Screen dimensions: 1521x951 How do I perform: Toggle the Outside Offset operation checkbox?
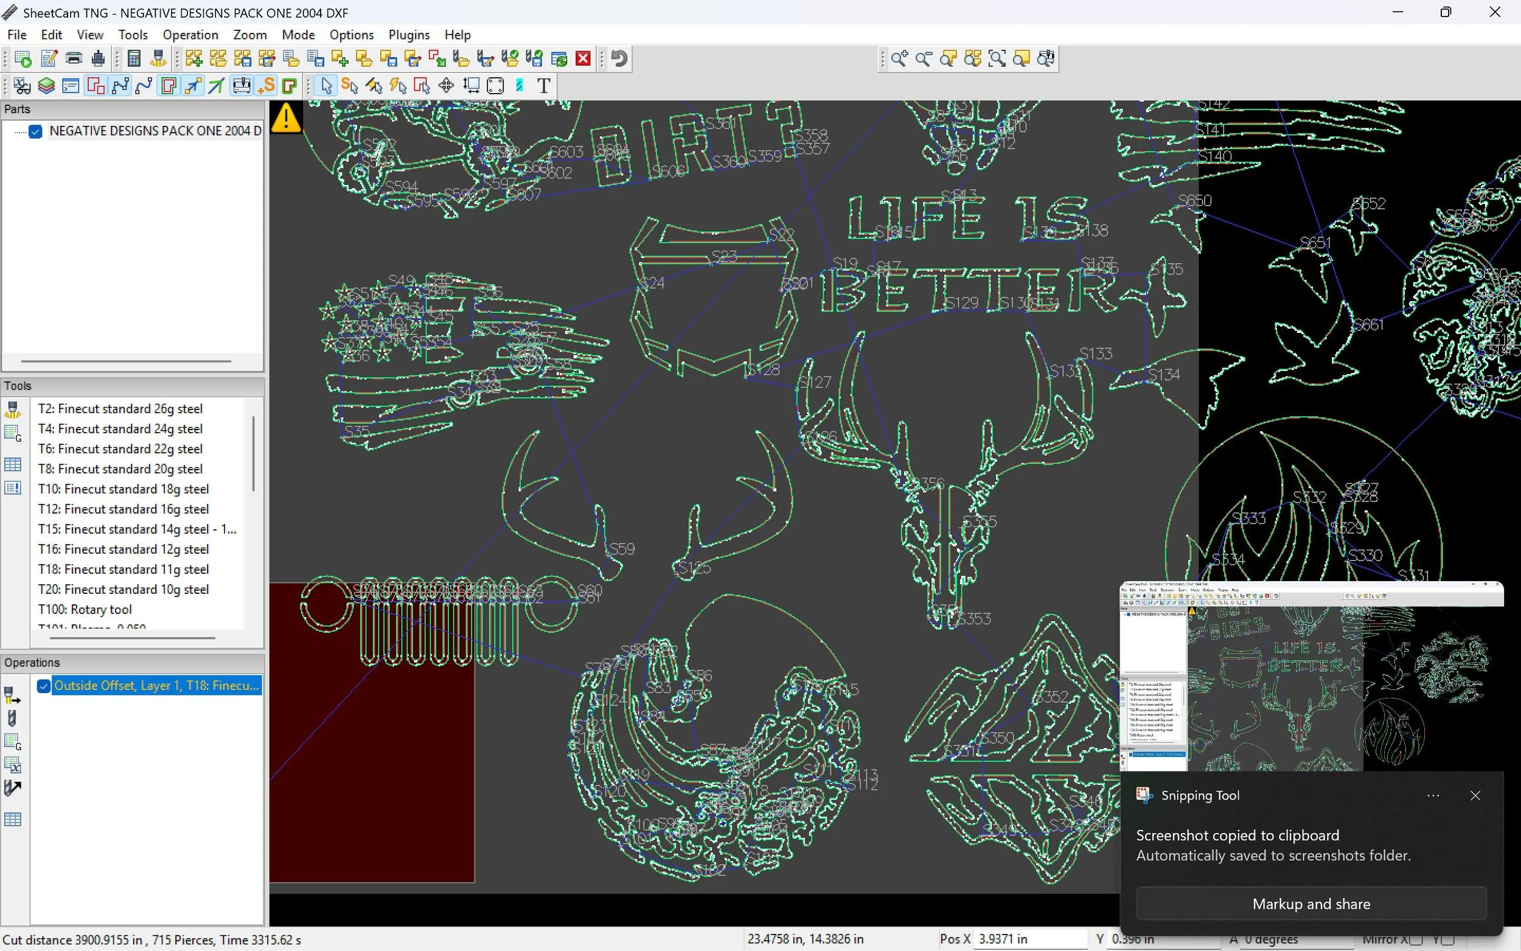(x=43, y=686)
